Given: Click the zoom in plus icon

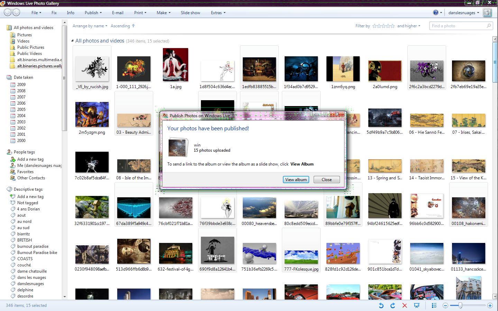Looking at the screenshot, I should point(490,305).
